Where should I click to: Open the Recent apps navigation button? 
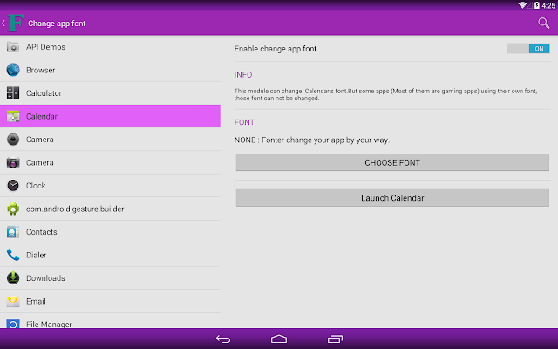(x=335, y=339)
